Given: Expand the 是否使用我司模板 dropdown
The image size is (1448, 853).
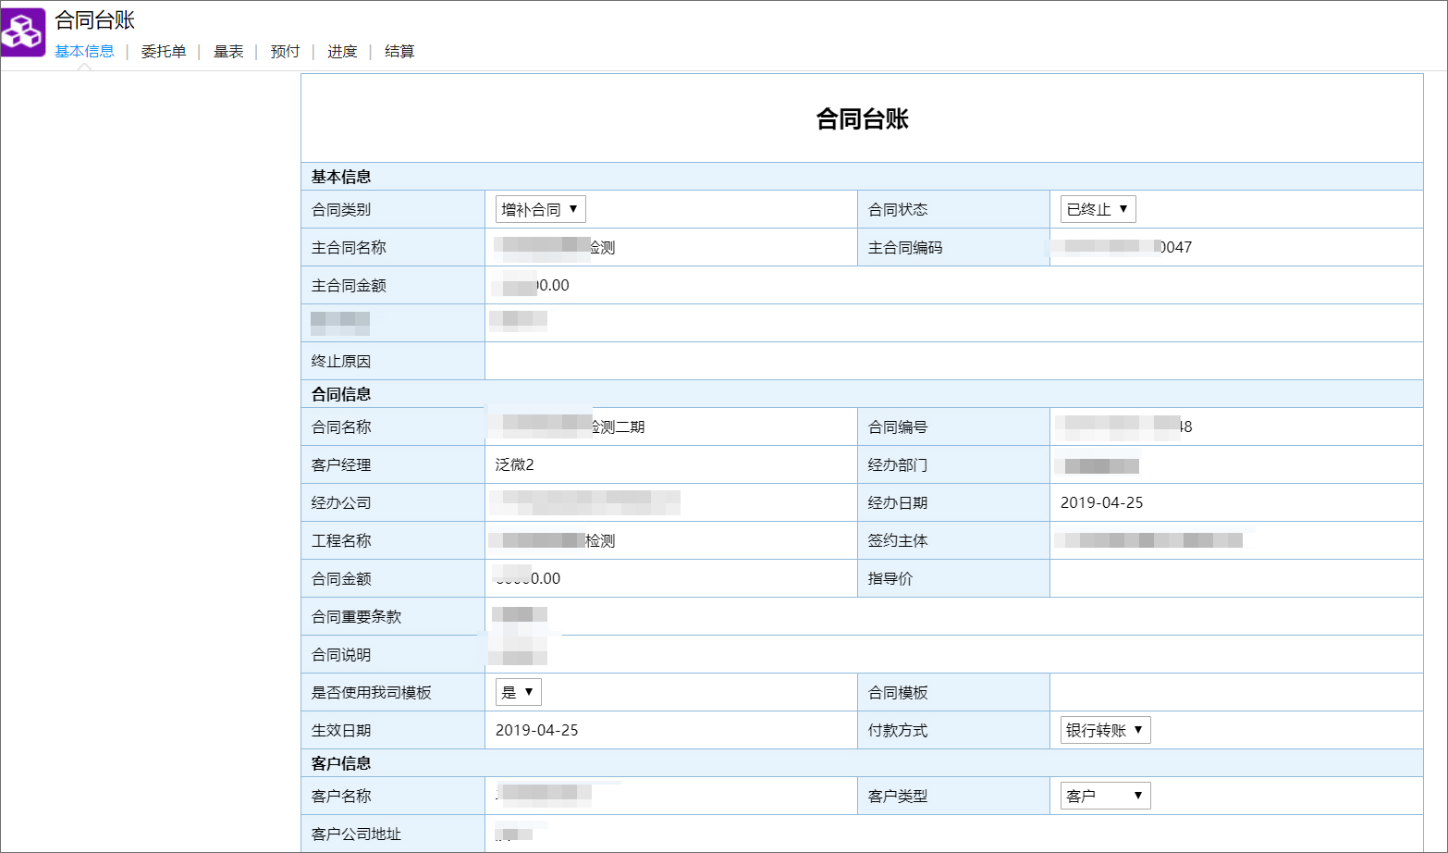Looking at the screenshot, I should (519, 692).
